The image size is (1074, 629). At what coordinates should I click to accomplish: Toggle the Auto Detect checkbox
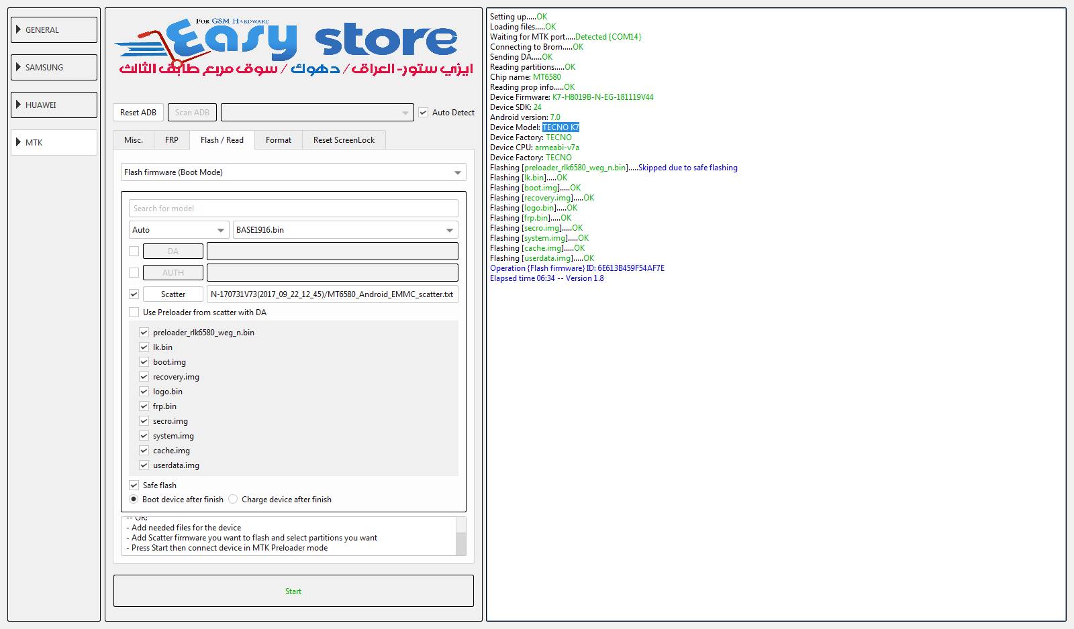click(424, 113)
